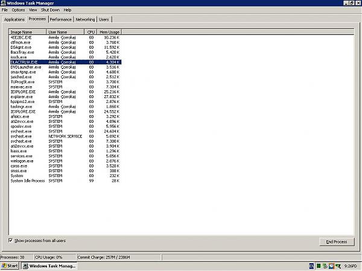Select IEXPLORE.EXE using 25.216 K memory
The height and width of the screenshot is (271, 362).
pos(66,92)
